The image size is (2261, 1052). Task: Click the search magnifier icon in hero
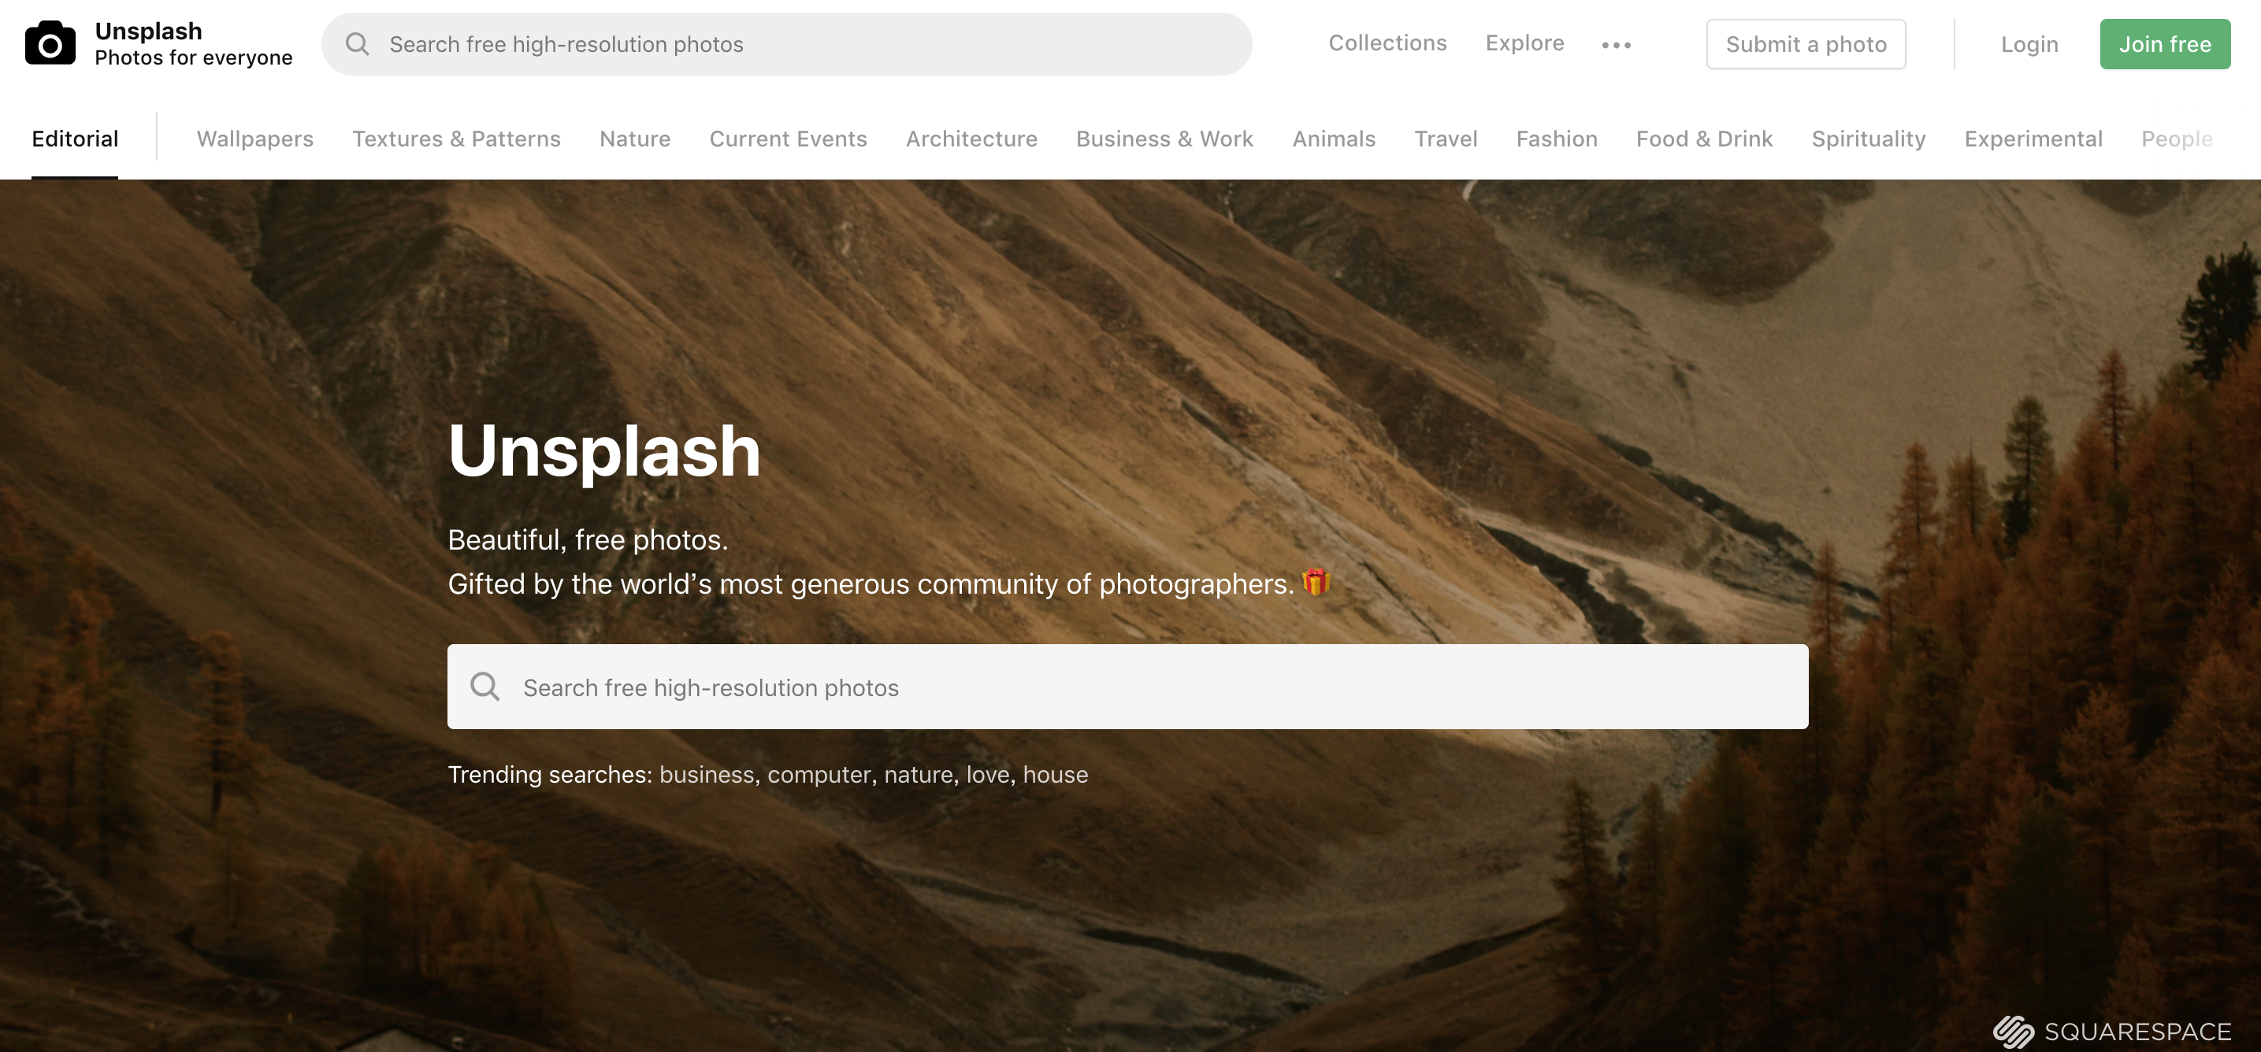point(486,686)
